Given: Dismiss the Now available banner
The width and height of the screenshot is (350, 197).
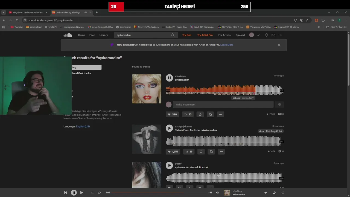Looking at the screenshot, I should point(279,45).
